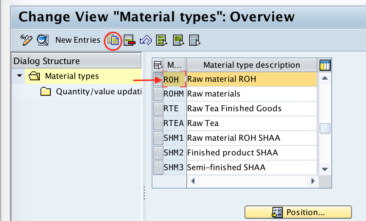Click the Display/Change pencil toggle icon
This screenshot has width=366, height=221.
tap(26, 40)
